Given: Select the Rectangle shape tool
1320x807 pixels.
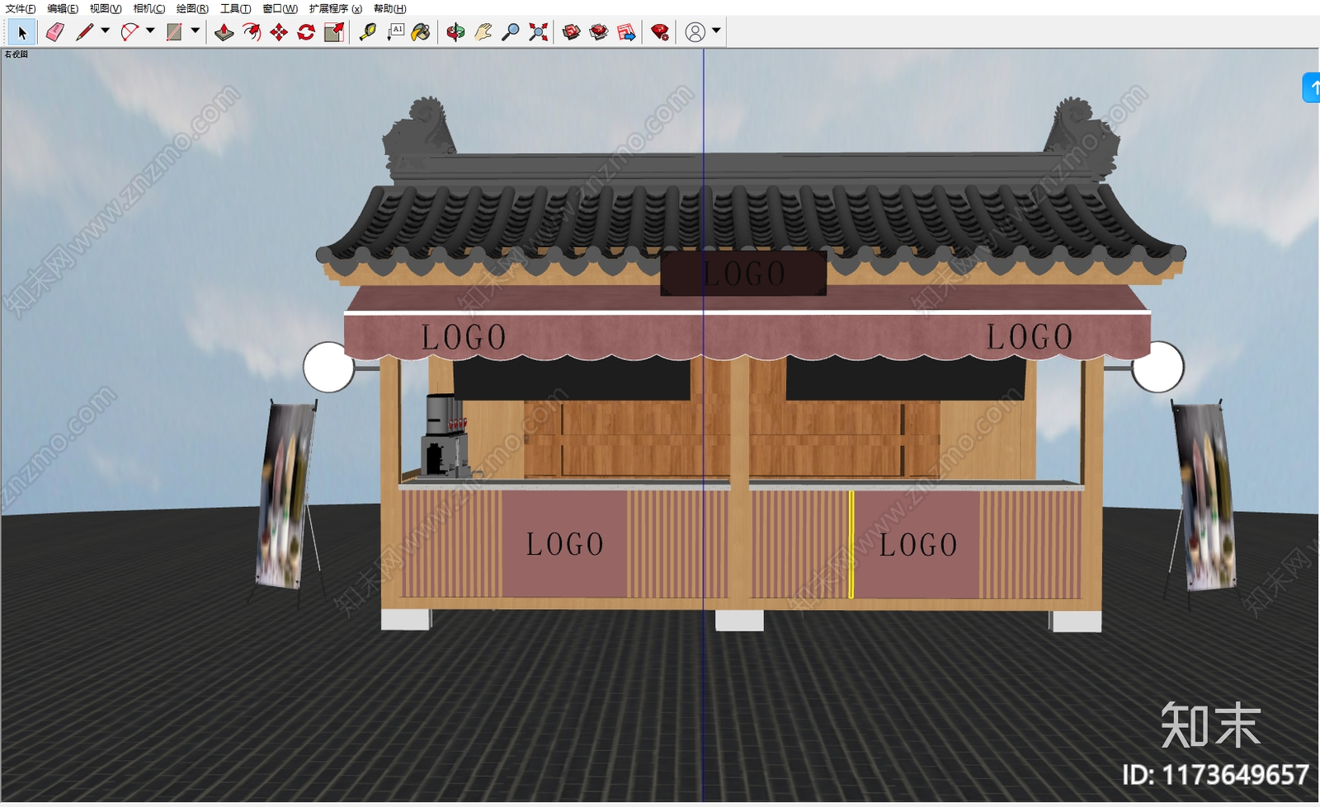Looking at the screenshot, I should tap(174, 32).
